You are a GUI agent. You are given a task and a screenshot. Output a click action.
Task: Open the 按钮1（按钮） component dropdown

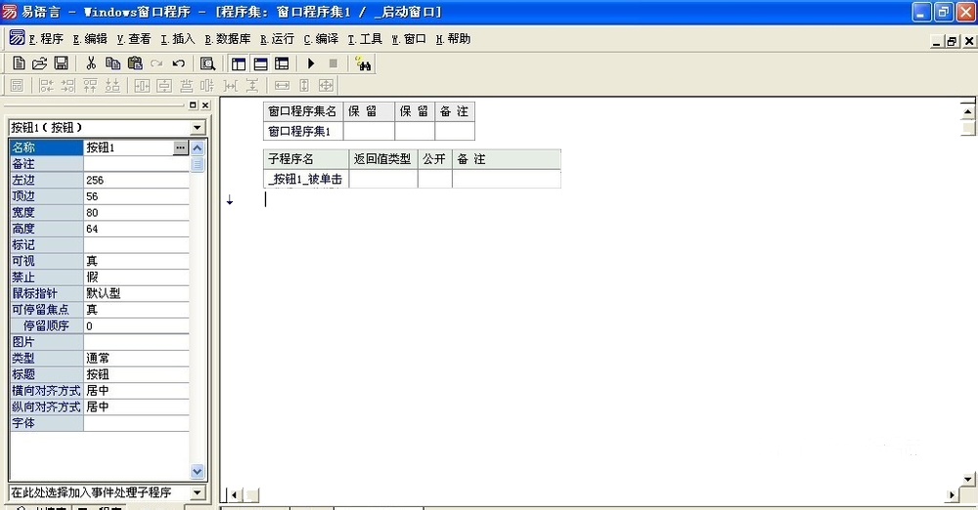tap(198, 128)
